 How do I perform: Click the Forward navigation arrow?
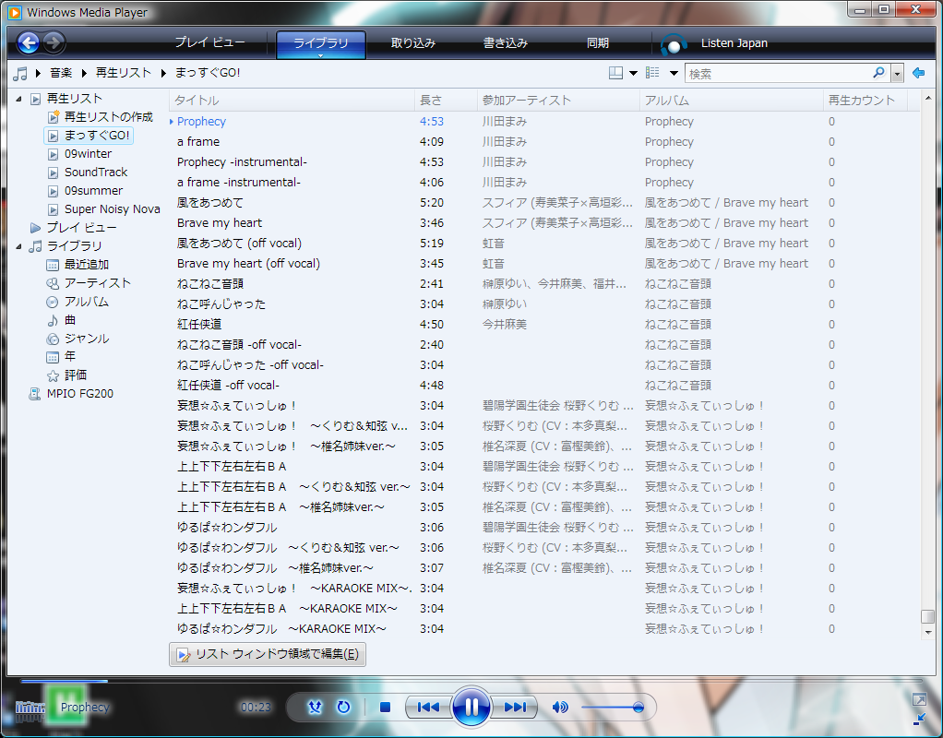click(x=54, y=42)
